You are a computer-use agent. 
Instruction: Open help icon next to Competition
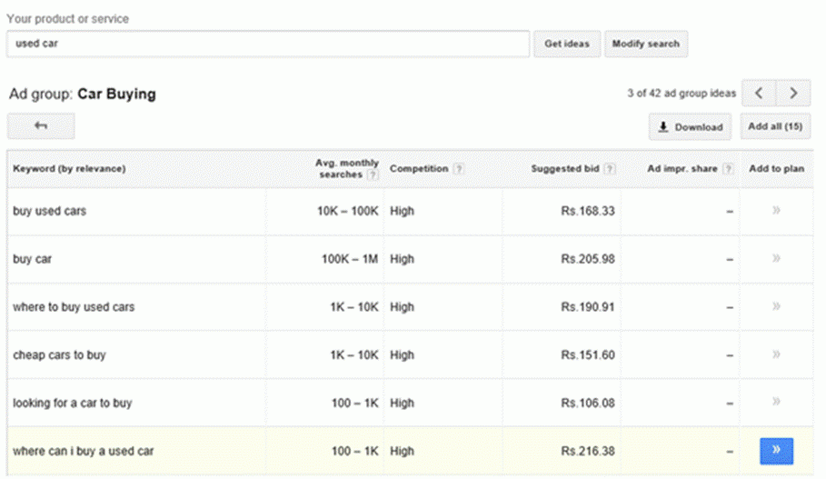pyautogui.click(x=459, y=169)
